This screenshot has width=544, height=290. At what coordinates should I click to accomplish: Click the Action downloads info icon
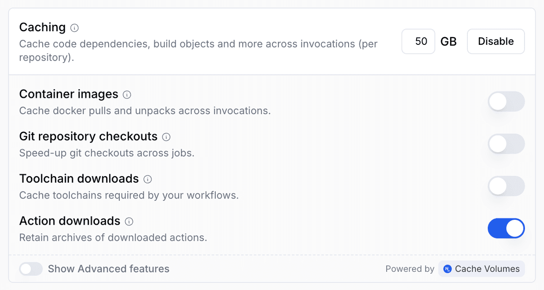[x=129, y=222]
